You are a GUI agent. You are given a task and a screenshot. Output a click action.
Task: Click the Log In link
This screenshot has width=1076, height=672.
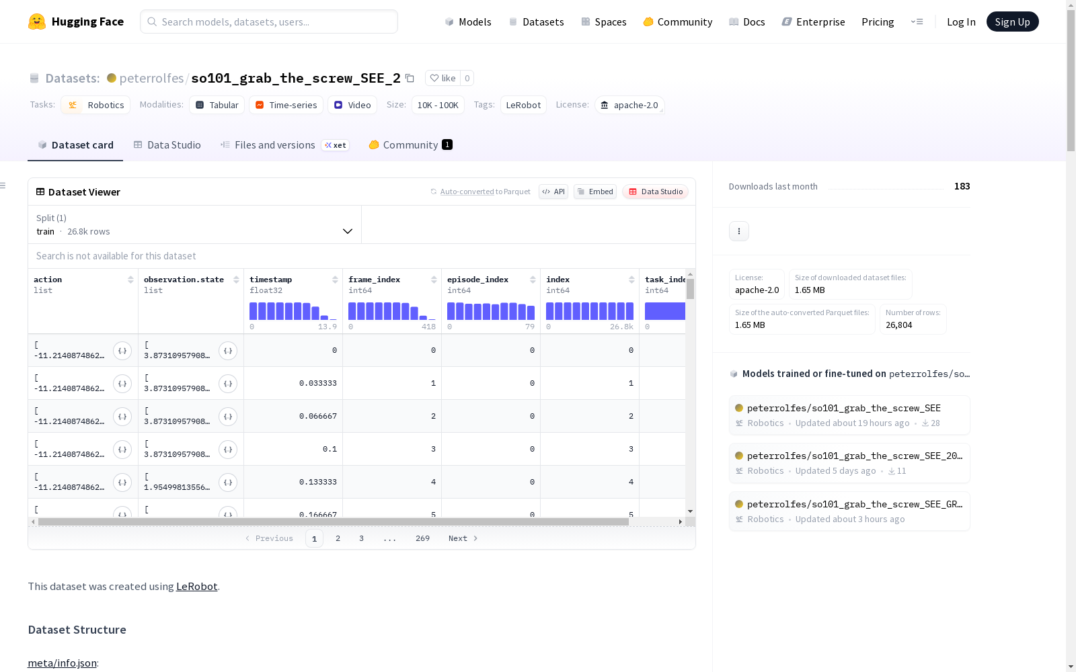click(961, 22)
